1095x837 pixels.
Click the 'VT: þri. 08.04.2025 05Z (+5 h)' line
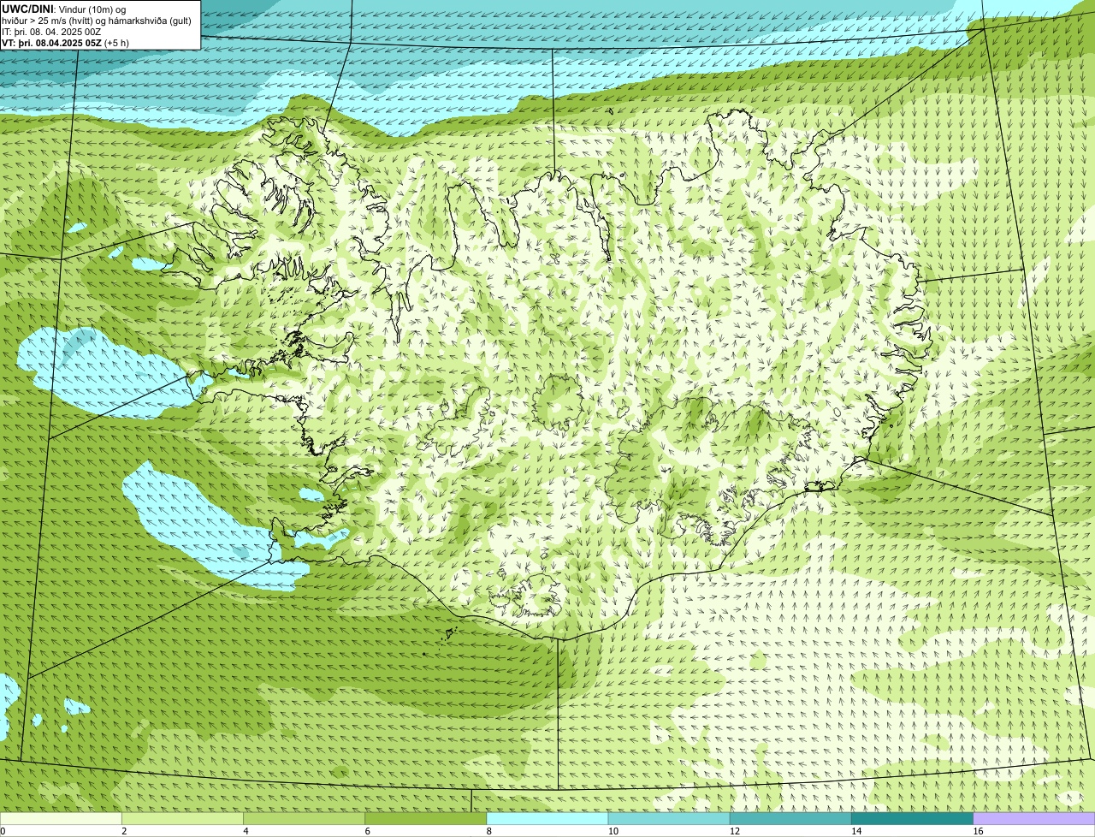(x=65, y=42)
